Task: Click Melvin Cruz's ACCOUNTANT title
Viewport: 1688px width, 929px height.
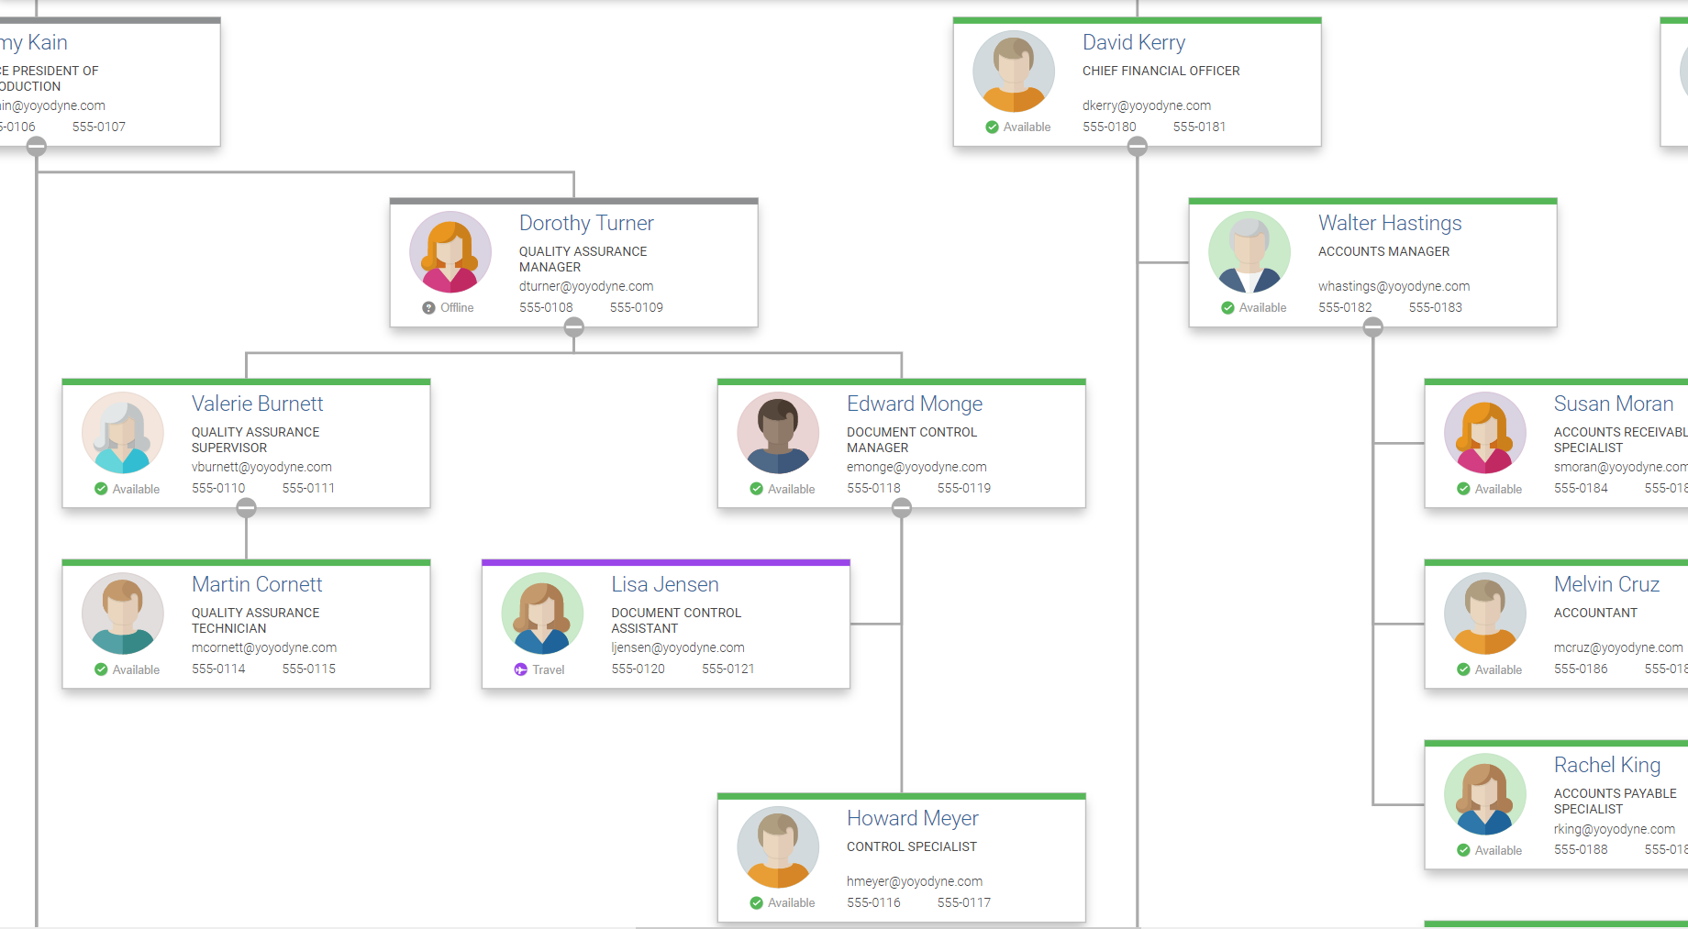Action: pos(1595,613)
